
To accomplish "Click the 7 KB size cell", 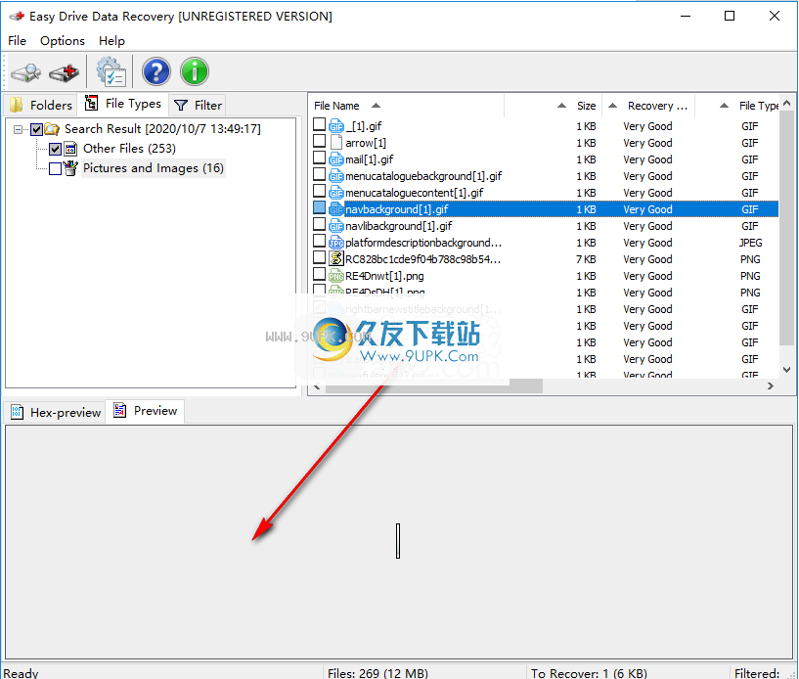I will (586, 259).
